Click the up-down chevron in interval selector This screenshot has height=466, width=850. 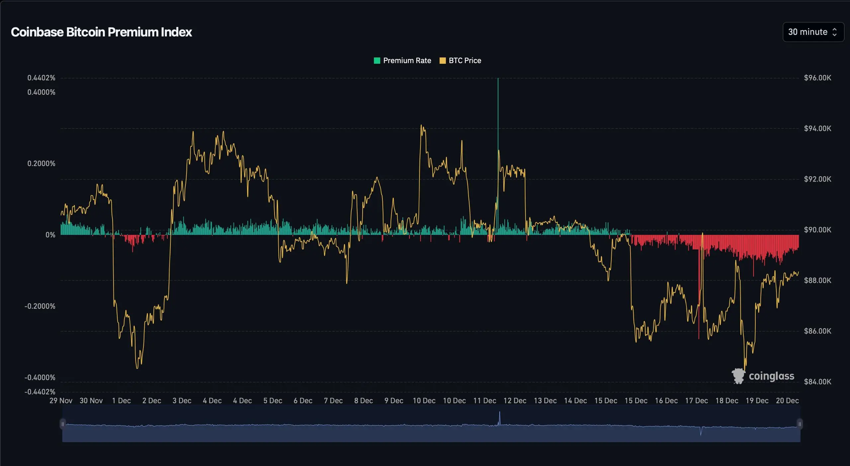pos(834,32)
